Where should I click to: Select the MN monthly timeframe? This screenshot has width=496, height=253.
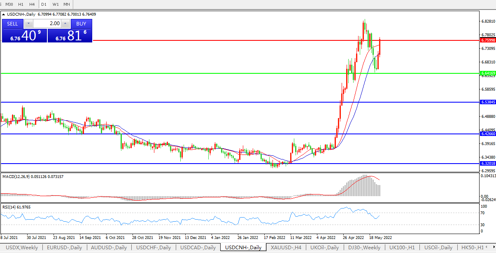coord(66,4)
